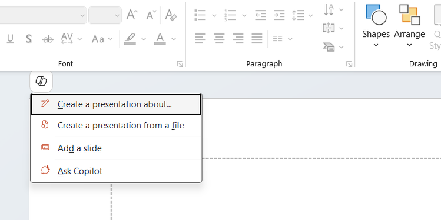
Task: Expand character spacing dropdown arrow
Action: (79, 39)
